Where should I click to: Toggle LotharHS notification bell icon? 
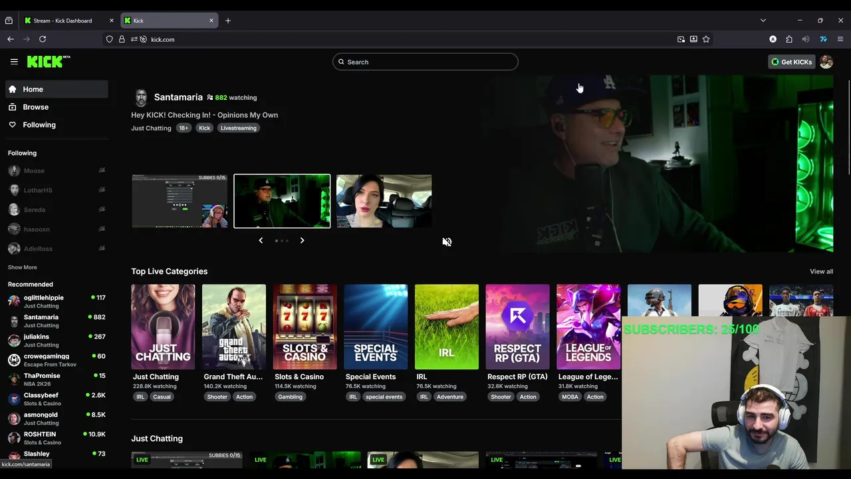pyautogui.click(x=102, y=190)
